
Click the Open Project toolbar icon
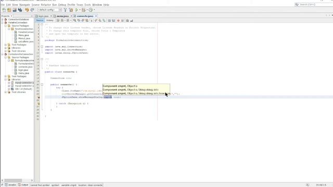click(15, 10)
